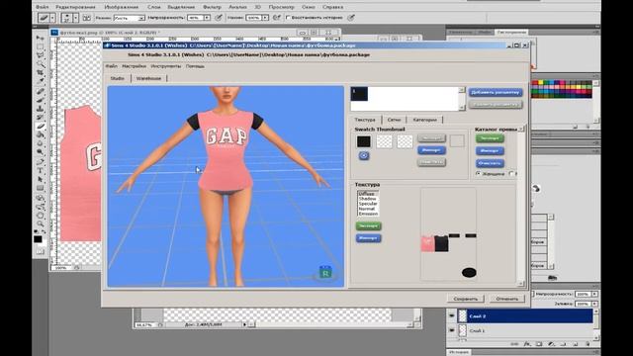The image size is (633, 356).
Task: Open Photoshop Просмотр menu
Action: pos(281,7)
